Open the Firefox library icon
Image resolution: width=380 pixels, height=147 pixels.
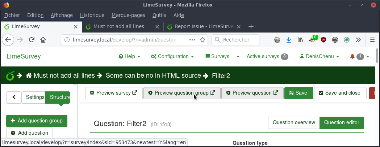(300, 40)
